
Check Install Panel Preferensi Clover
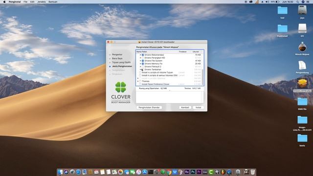click(x=140, y=84)
